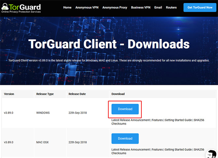Click the TorGuard logo
Viewport: 218px width, 158px height.
point(21,8)
